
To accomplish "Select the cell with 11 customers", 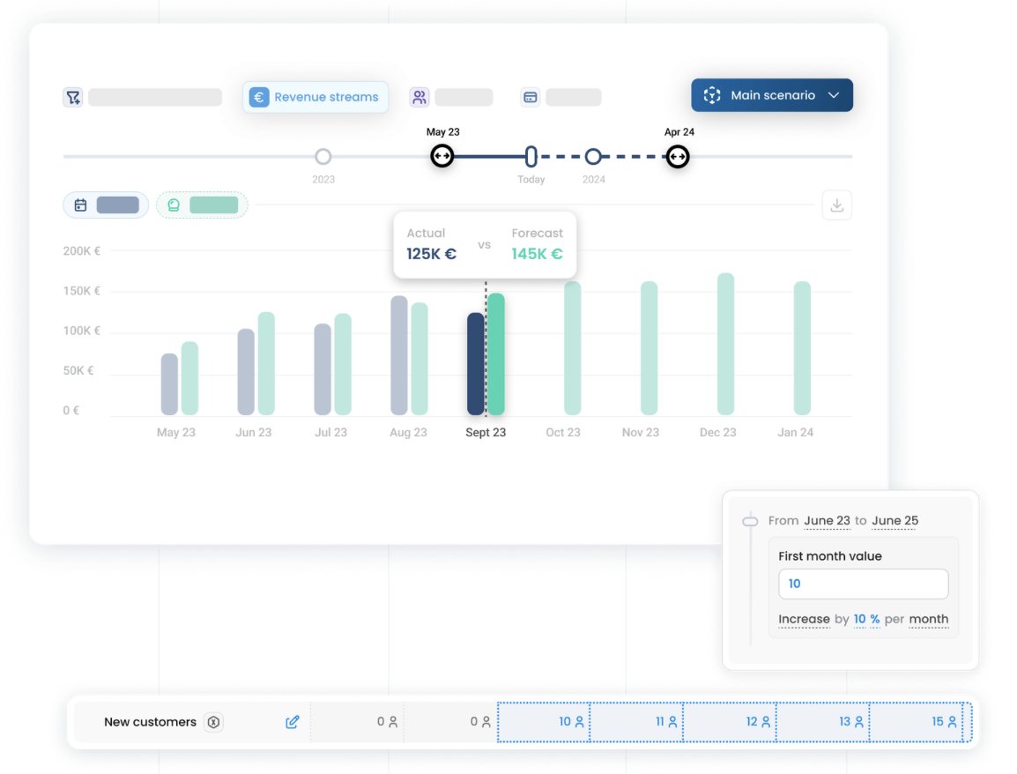I will 637,722.
